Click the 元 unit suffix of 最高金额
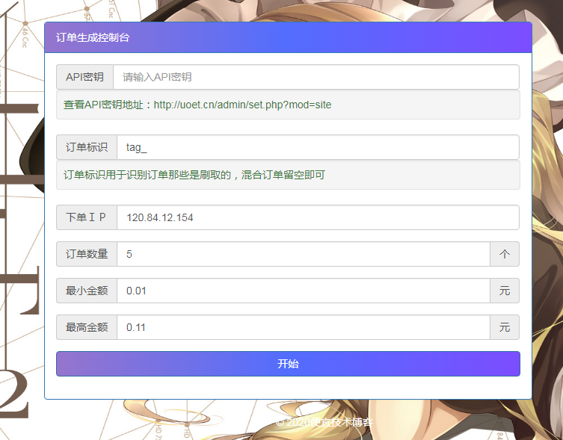This screenshot has height=440, width=563. 505,327
